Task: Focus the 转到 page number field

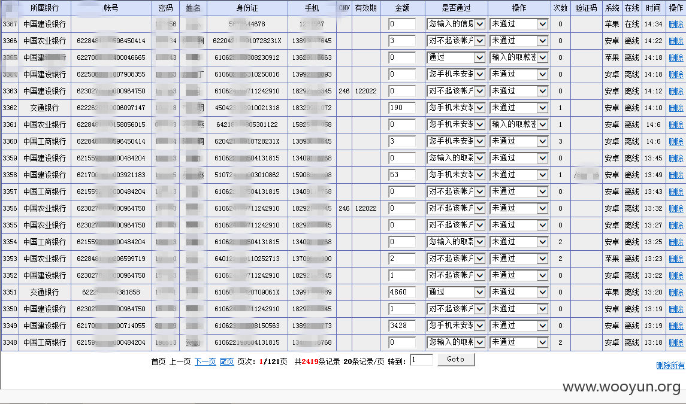Action: (x=421, y=360)
